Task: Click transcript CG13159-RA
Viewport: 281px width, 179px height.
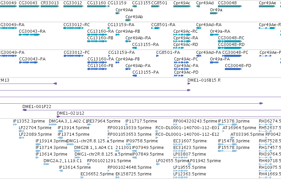Action: point(109,28)
